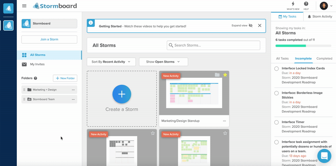Click the tasks completed progress bar
This screenshot has height=166, width=336.
tap(303, 46)
